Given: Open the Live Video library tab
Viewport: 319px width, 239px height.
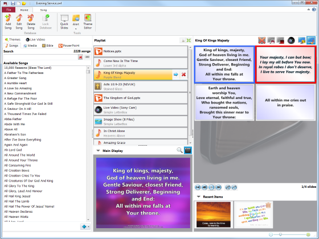Looking at the screenshot, I should click(x=35, y=39).
